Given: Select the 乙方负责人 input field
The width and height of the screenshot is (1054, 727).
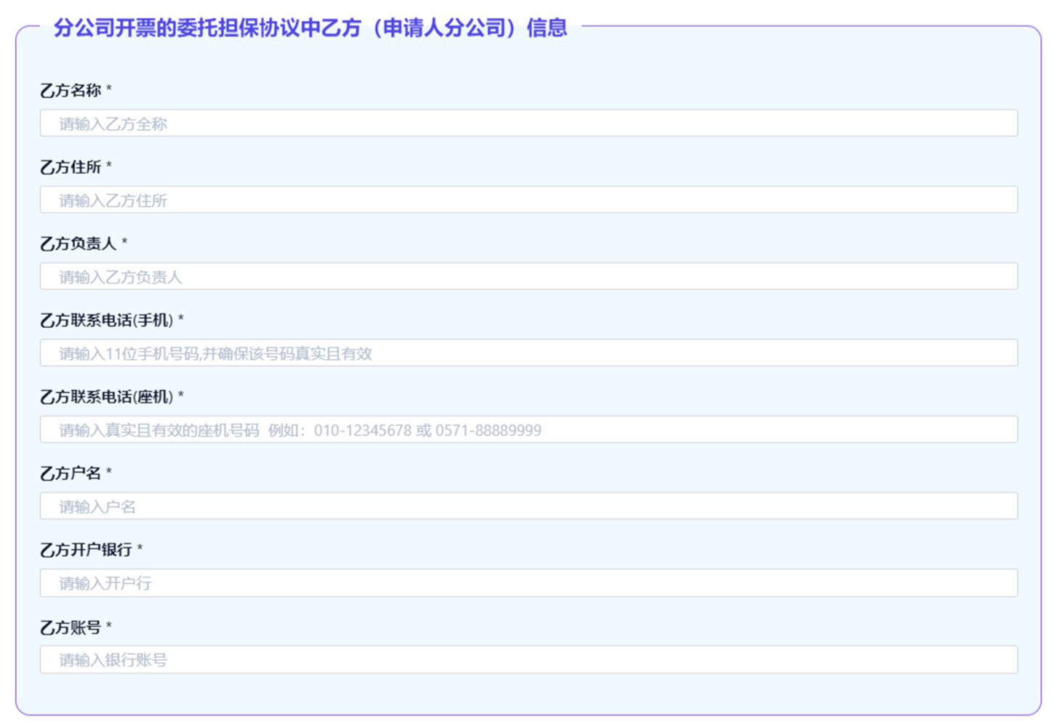Looking at the screenshot, I should point(528,277).
